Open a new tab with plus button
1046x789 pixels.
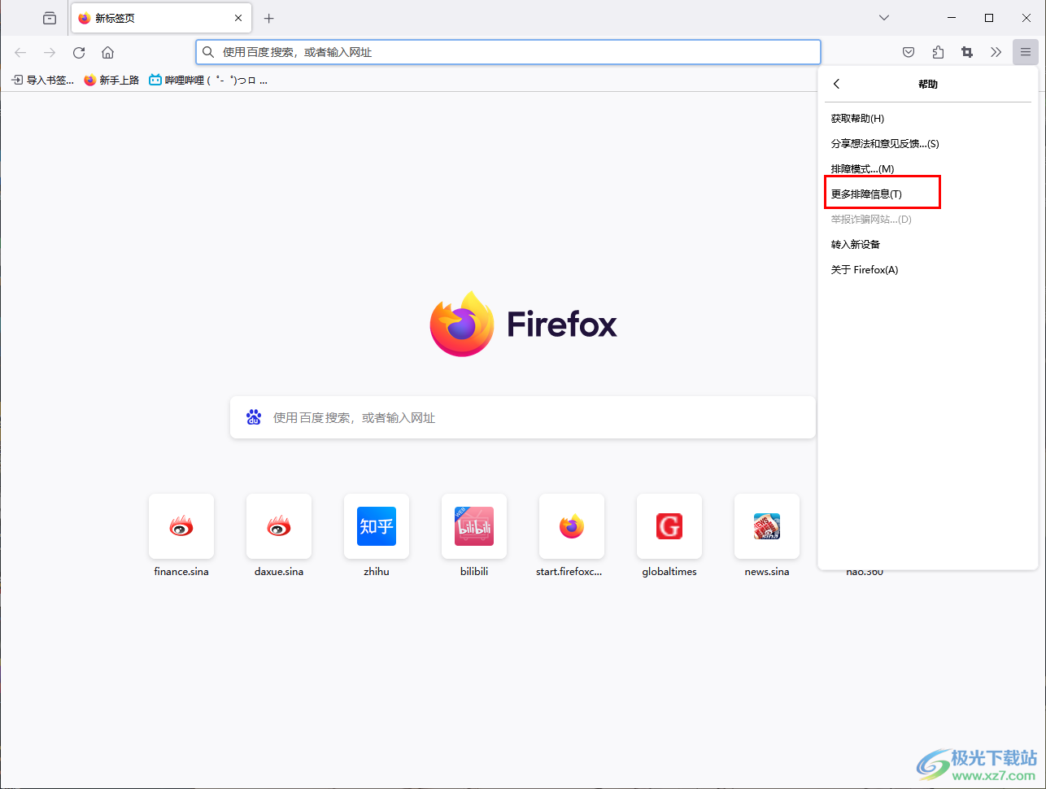pyautogui.click(x=269, y=18)
